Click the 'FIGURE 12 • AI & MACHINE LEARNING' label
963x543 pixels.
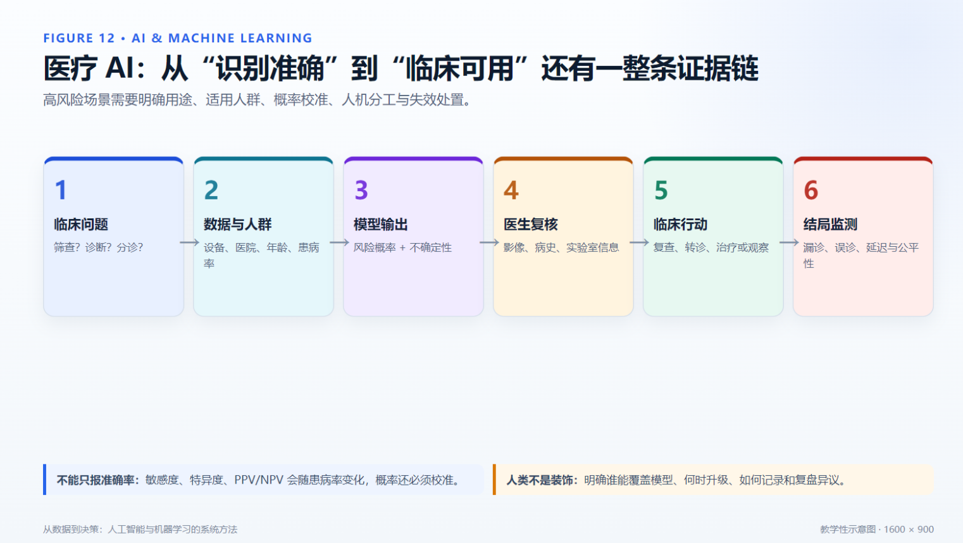(x=178, y=38)
